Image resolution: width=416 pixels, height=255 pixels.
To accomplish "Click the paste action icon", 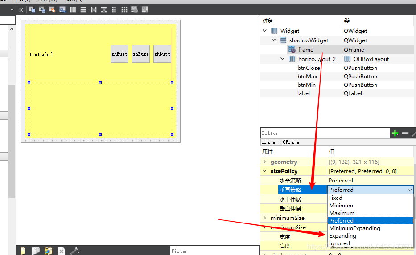I will tap(49, 251).
